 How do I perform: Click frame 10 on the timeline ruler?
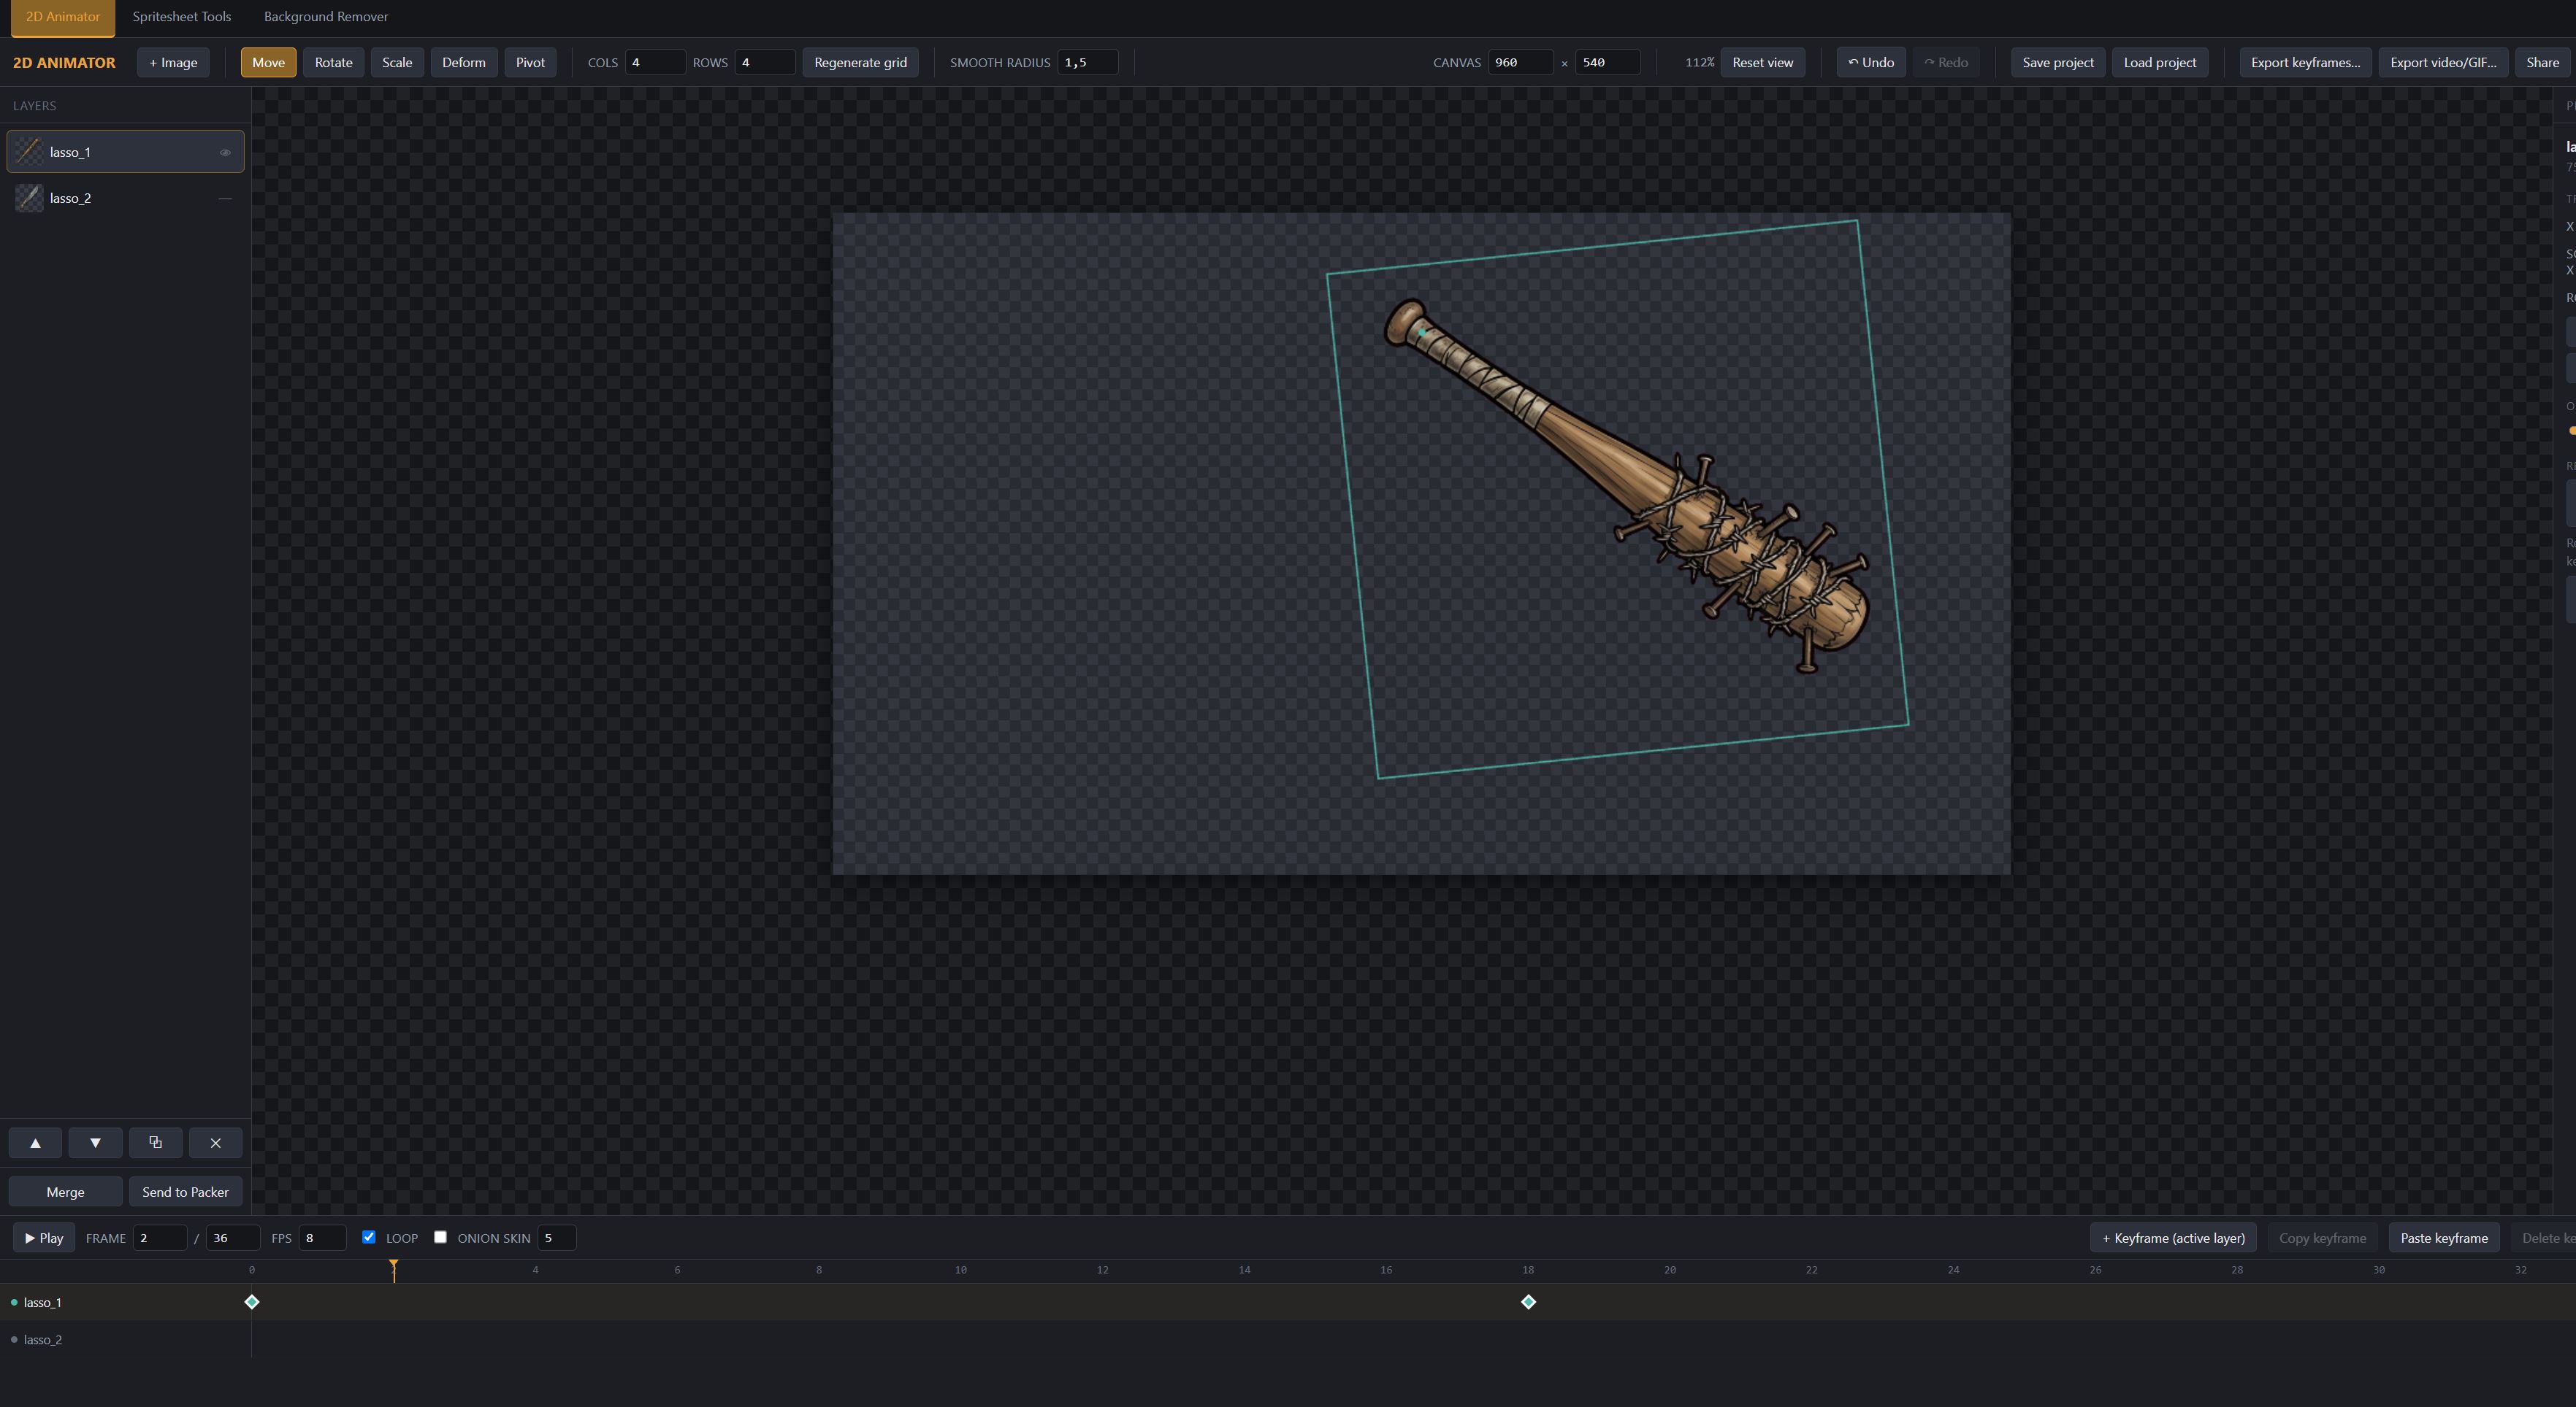(961, 1270)
